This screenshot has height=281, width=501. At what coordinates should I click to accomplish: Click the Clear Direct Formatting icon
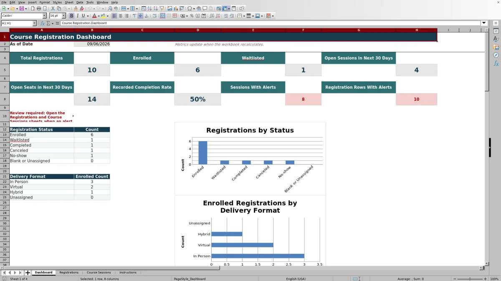pos(82,8)
